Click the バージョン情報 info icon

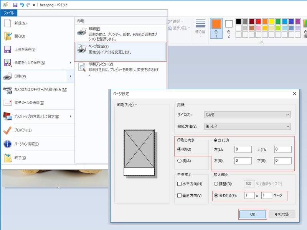point(8,144)
